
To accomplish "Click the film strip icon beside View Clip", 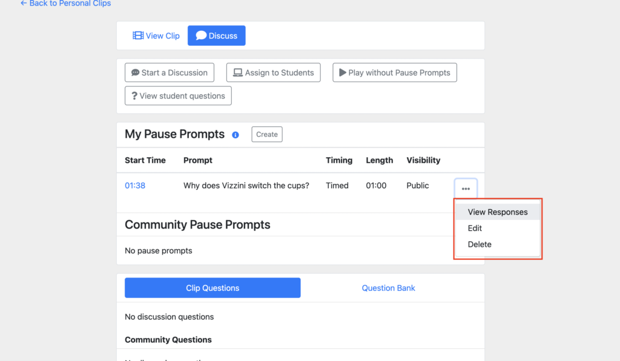I will [x=138, y=36].
